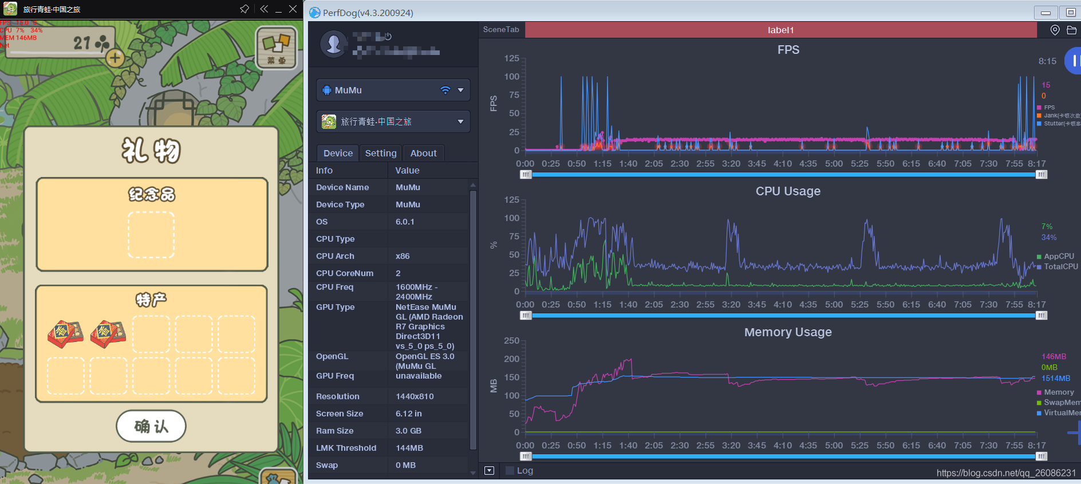1081x484 pixels.
Task: Select the CPU Arch row showing x86
Action: pyautogui.click(x=389, y=256)
